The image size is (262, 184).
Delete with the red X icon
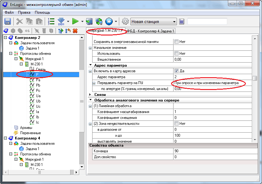click(75, 31)
